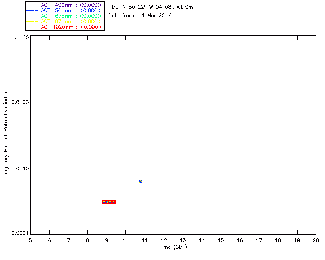Click x-axis tick label 17
The height and width of the screenshot is (260, 325).
coord(259,241)
